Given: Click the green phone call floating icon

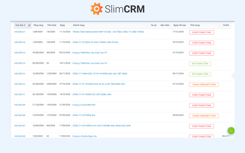Looking at the screenshot, I should [x=231, y=131].
